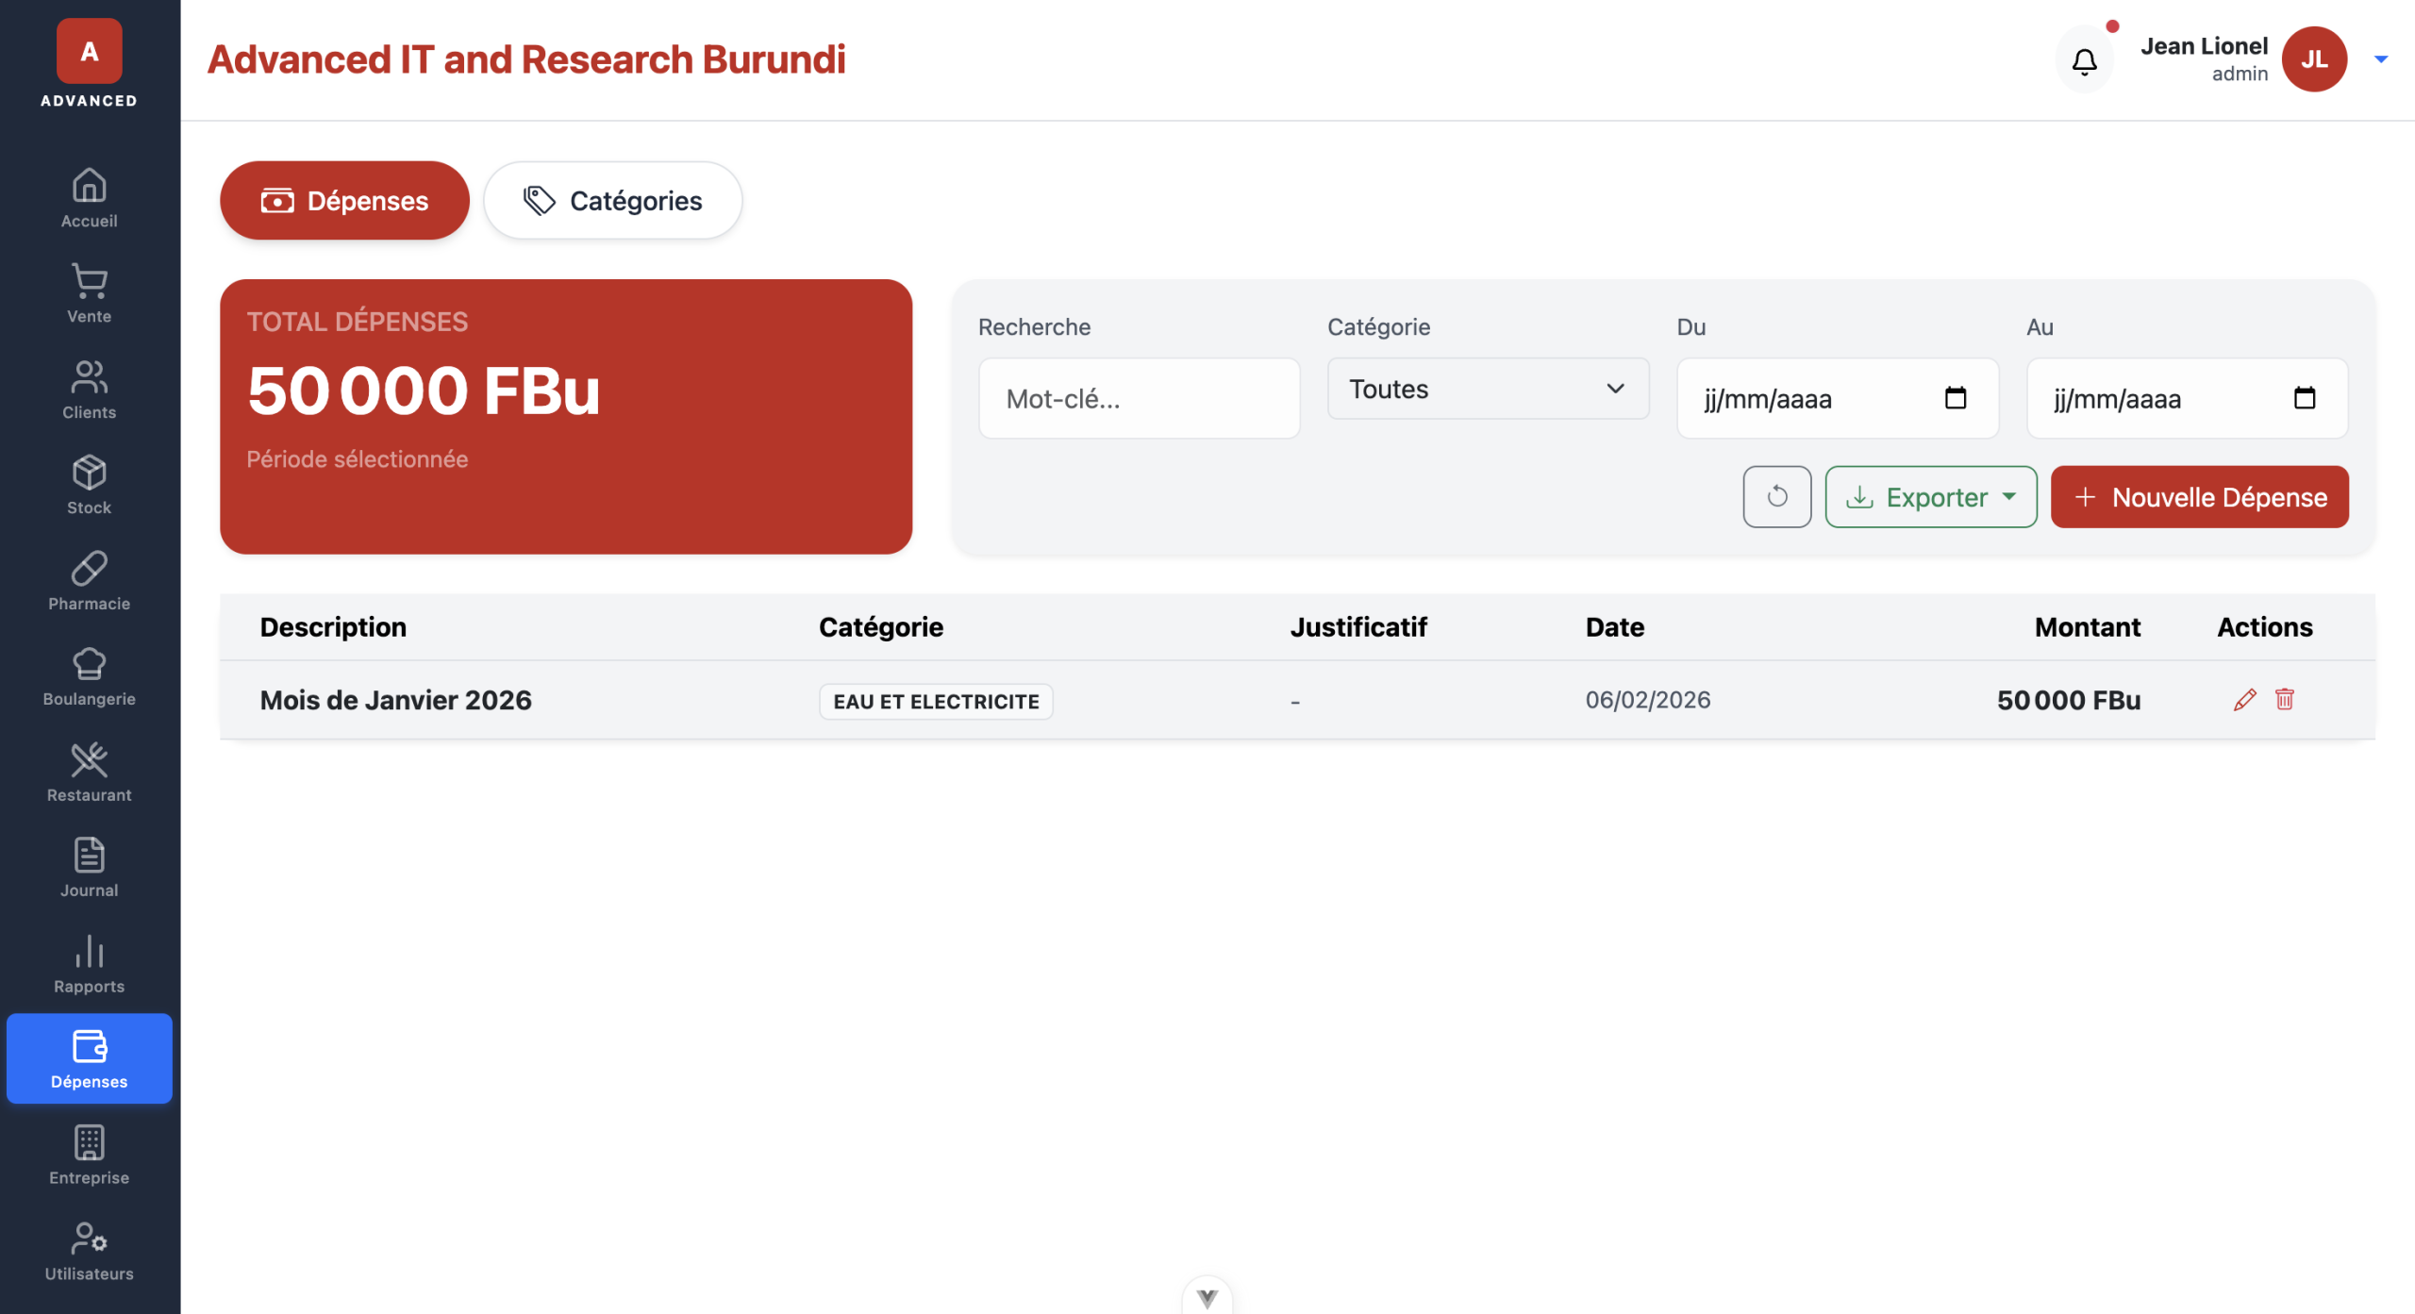Open the Du date calendar picker
Image resolution: width=2415 pixels, height=1314 pixels.
(1955, 398)
